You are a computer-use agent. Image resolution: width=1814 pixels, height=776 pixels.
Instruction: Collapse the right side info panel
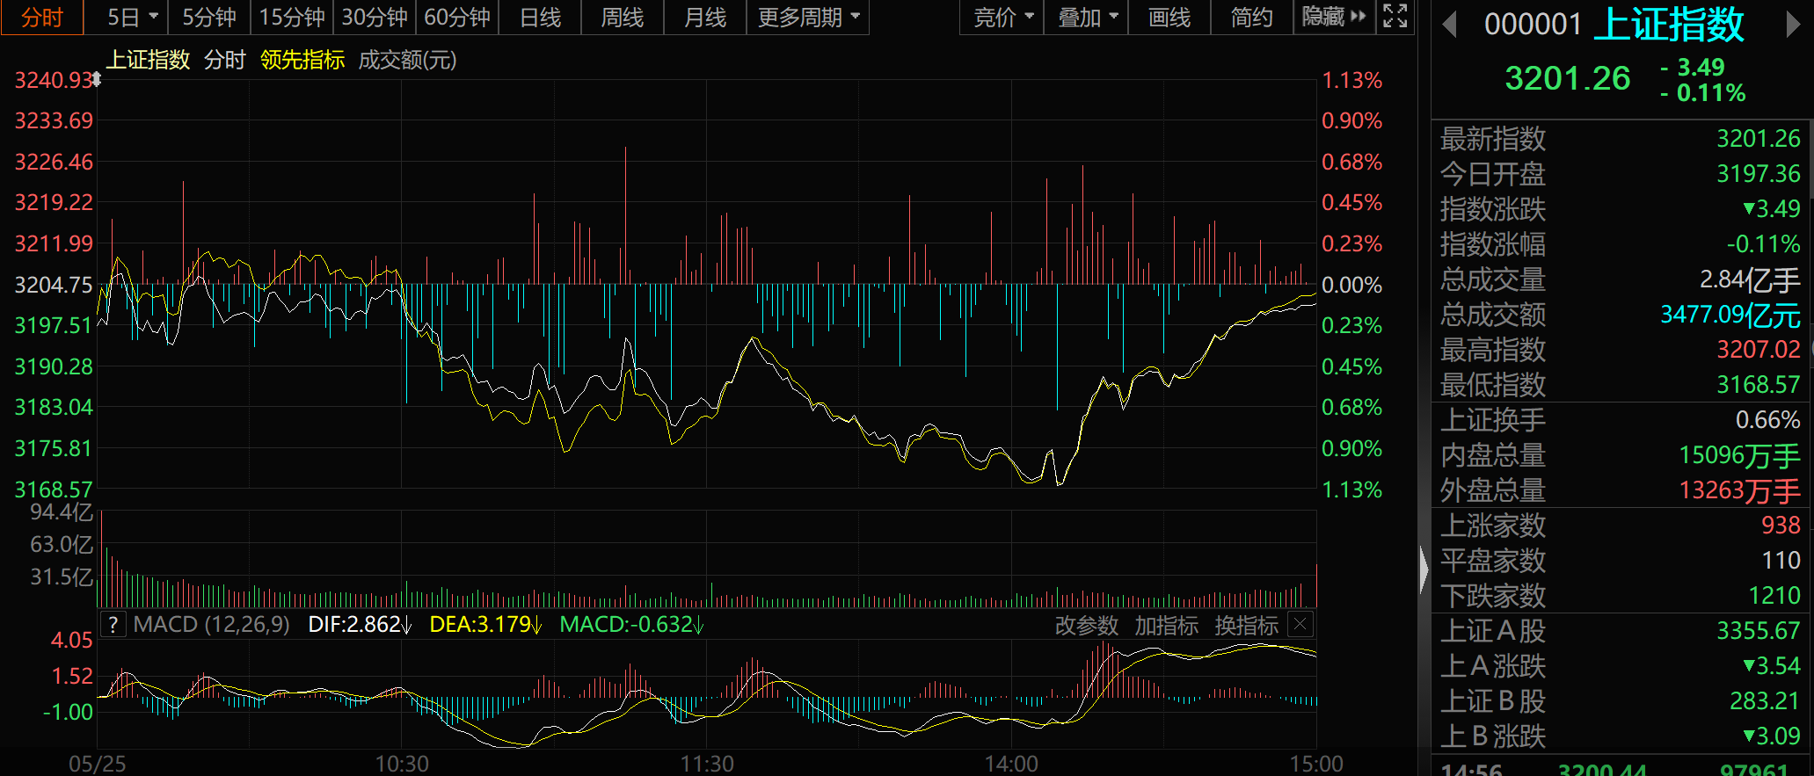click(x=1424, y=570)
